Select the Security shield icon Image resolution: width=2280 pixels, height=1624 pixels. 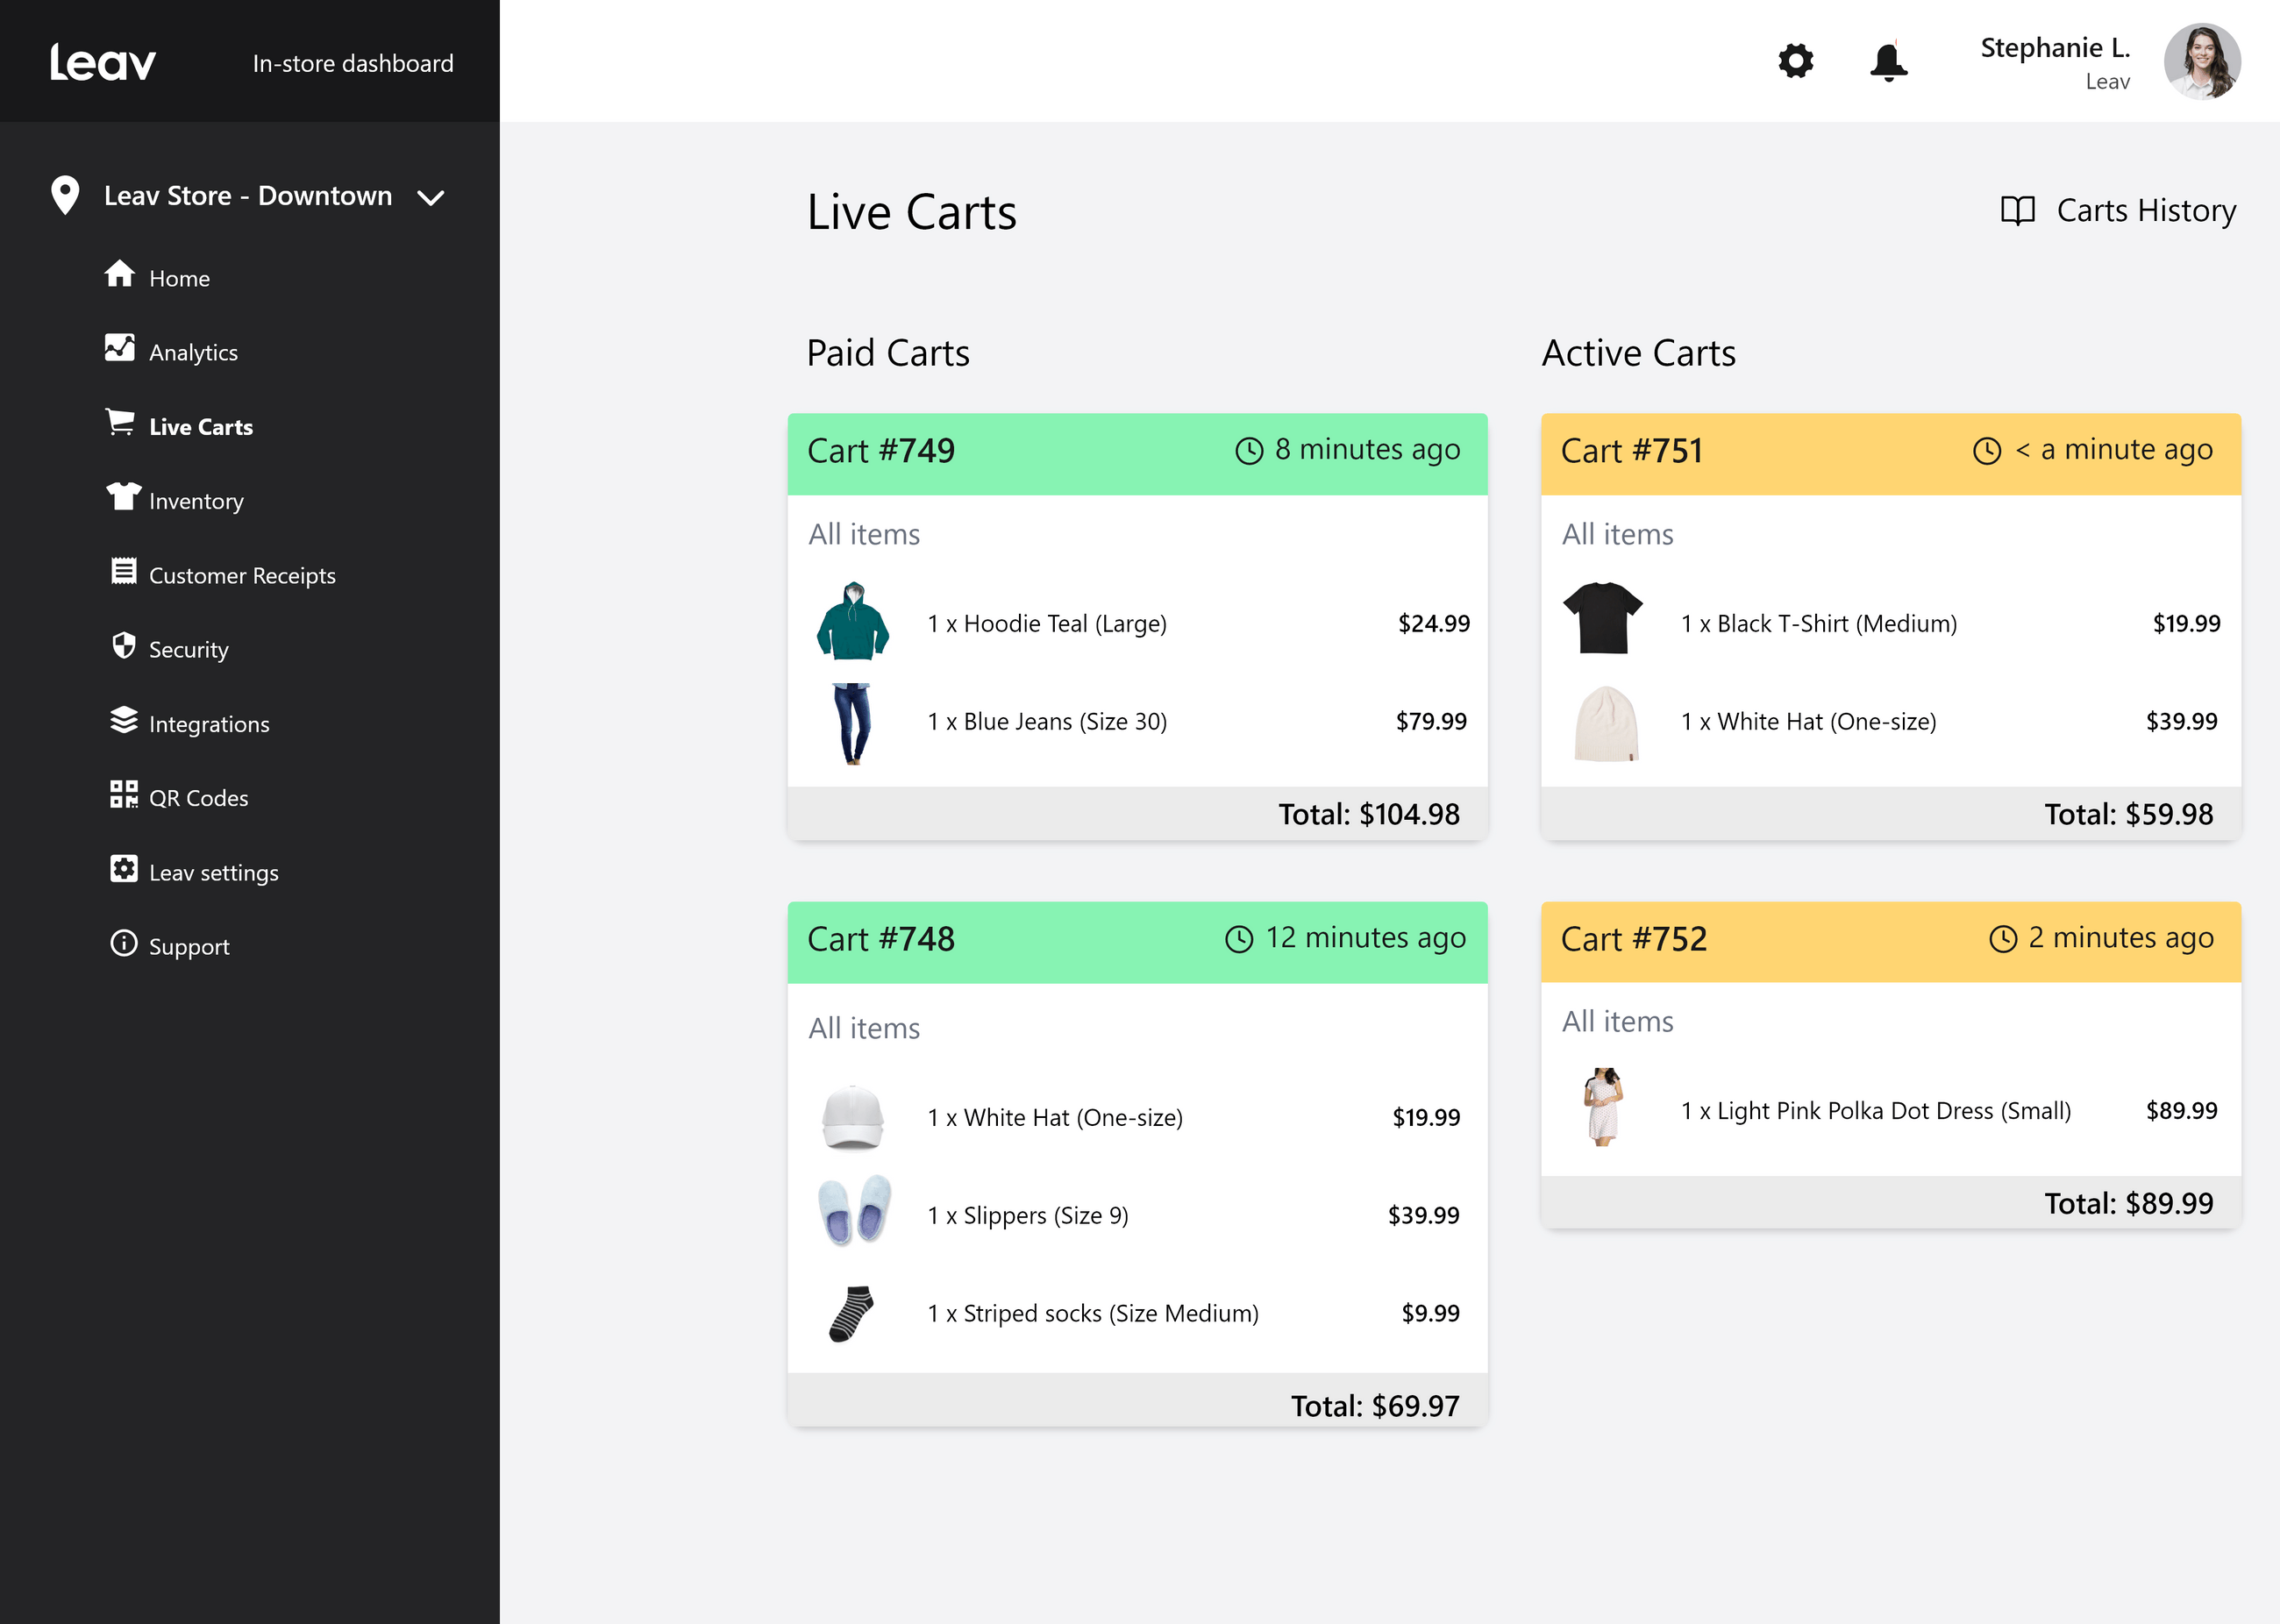123,645
